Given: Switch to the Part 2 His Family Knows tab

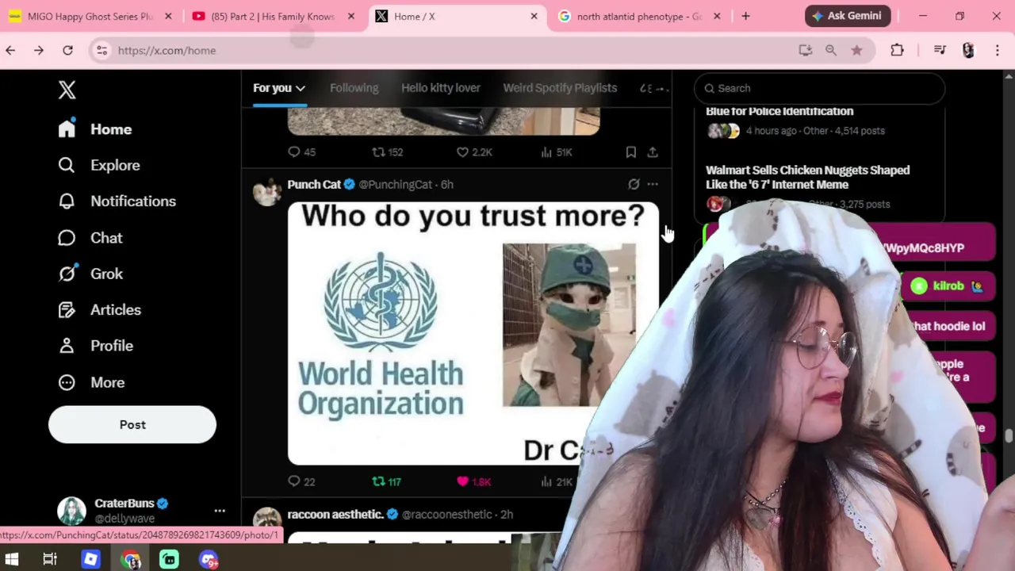Looking at the screenshot, I should pos(273,16).
